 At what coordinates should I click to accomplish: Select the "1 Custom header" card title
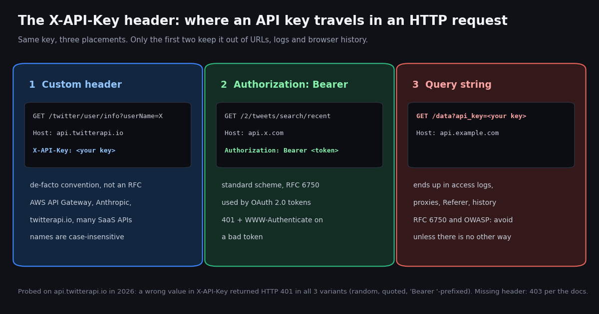[x=75, y=85]
